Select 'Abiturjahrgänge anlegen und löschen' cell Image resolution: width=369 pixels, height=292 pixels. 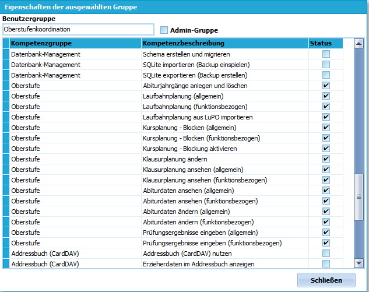225,86
